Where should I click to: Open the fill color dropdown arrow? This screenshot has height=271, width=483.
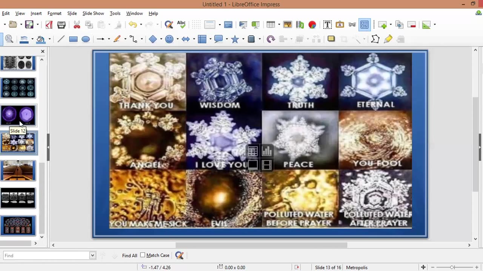click(49, 39)
